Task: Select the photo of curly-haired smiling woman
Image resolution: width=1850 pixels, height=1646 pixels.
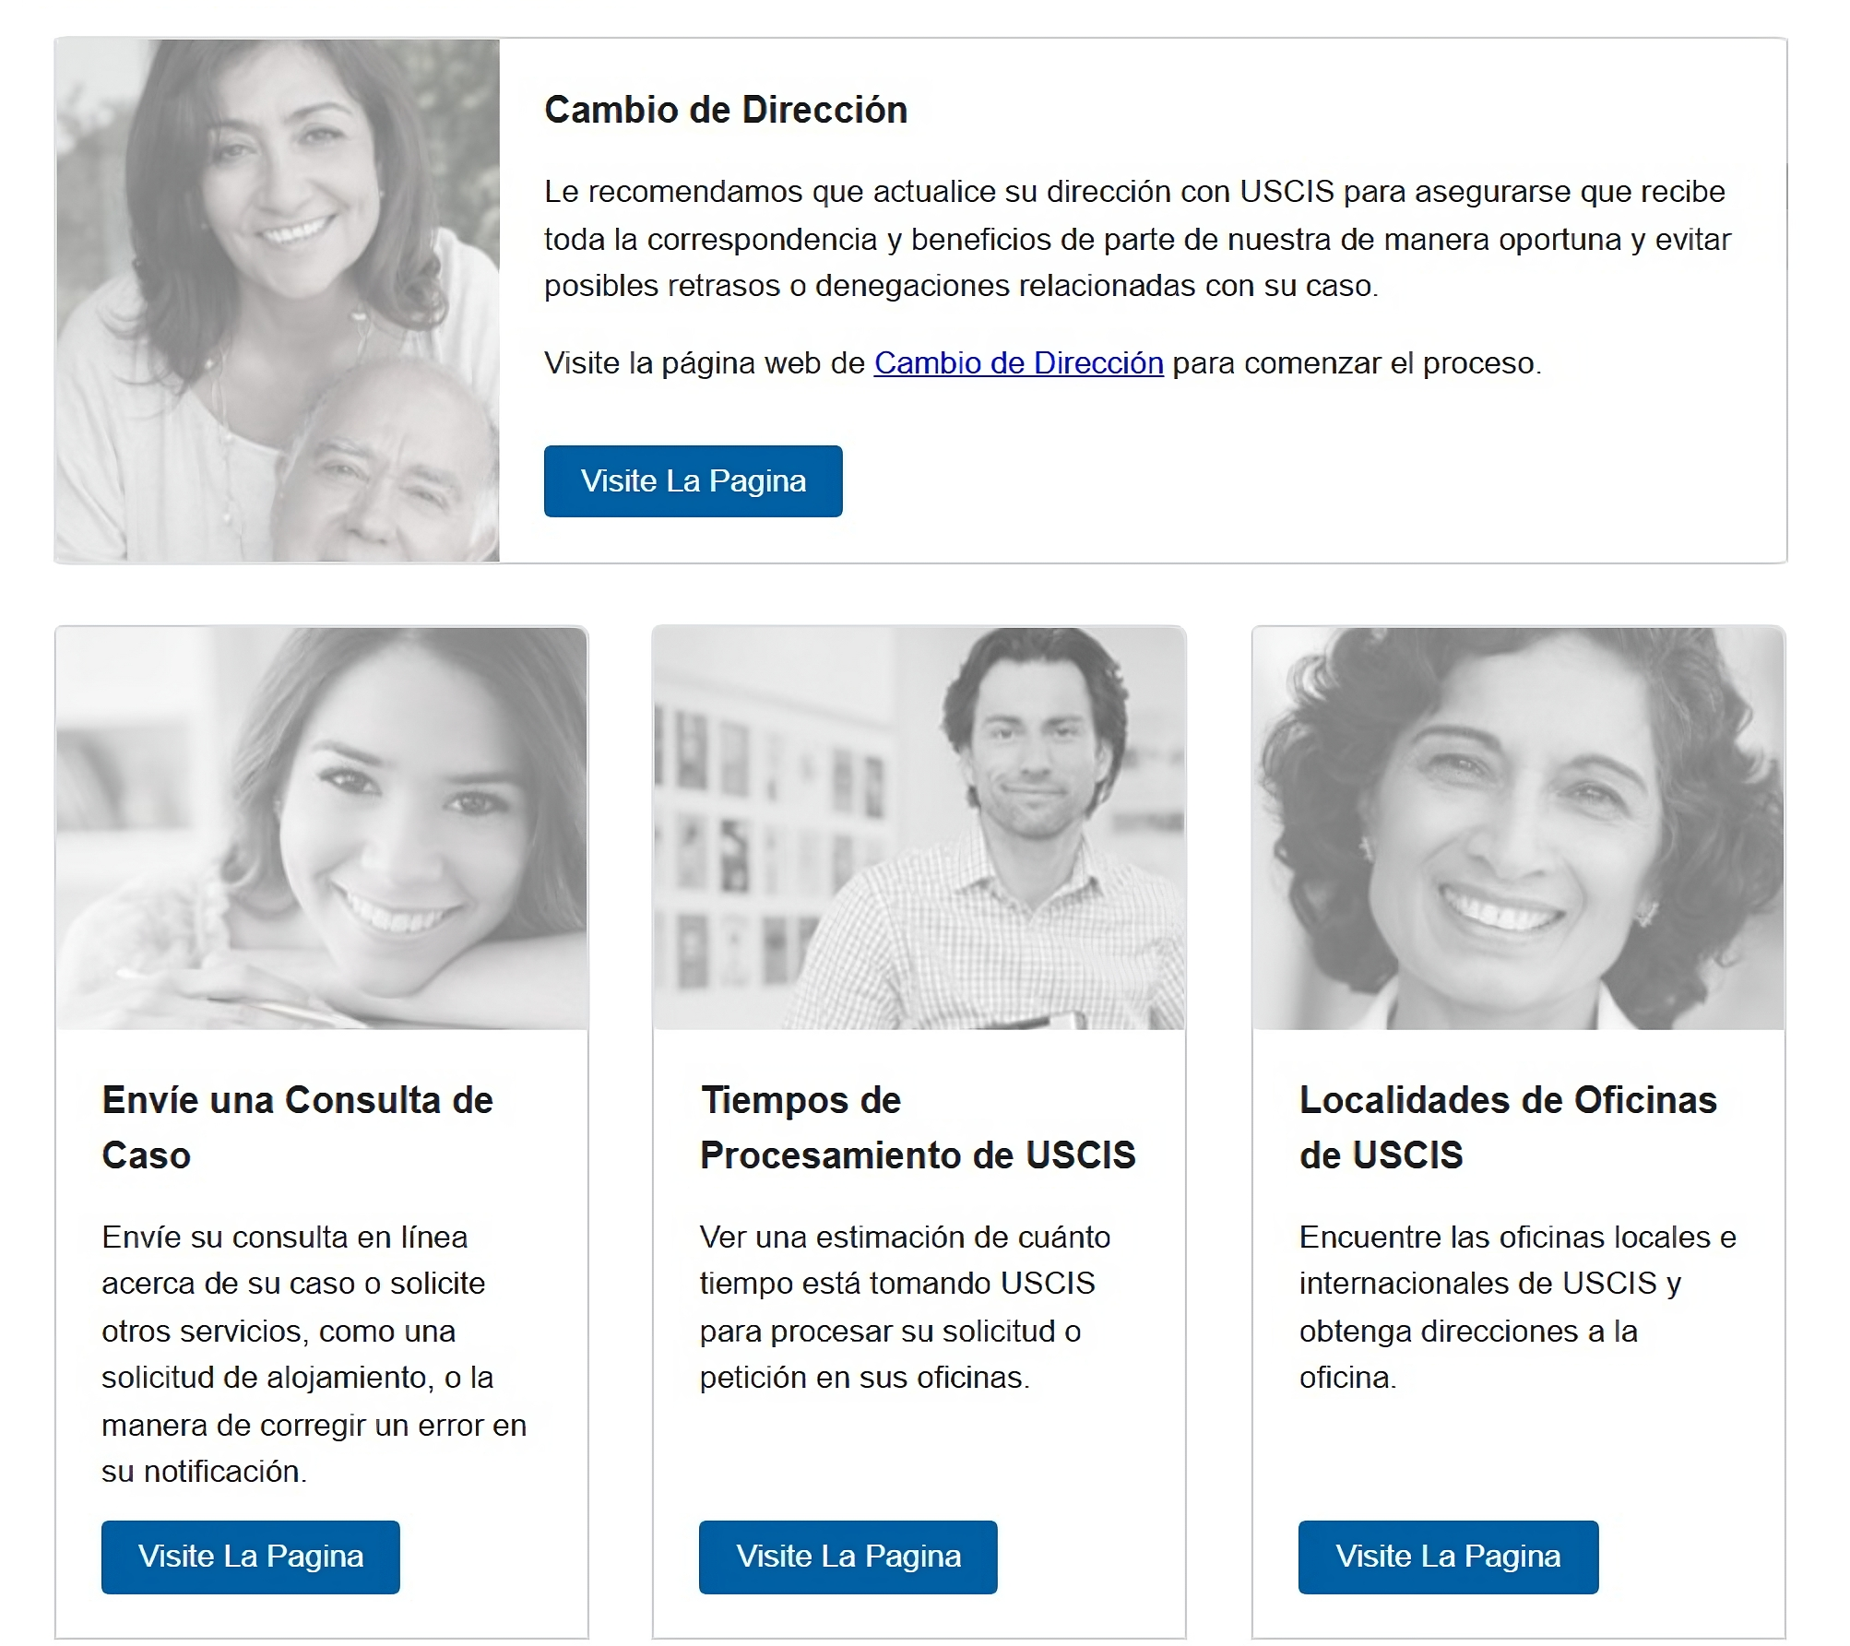Action: point(1518,828)
